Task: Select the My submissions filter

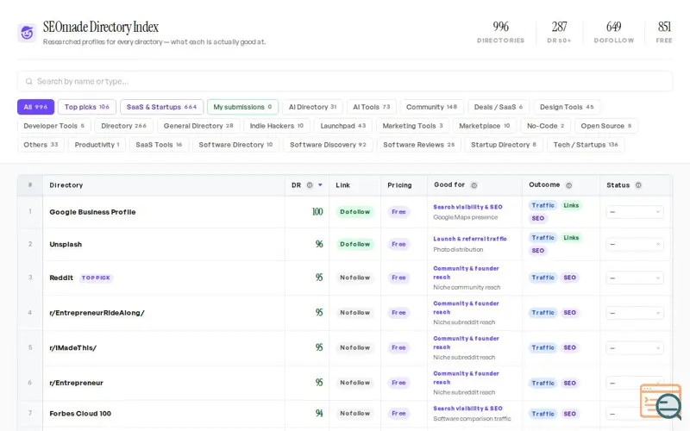Action: (242, 107)
